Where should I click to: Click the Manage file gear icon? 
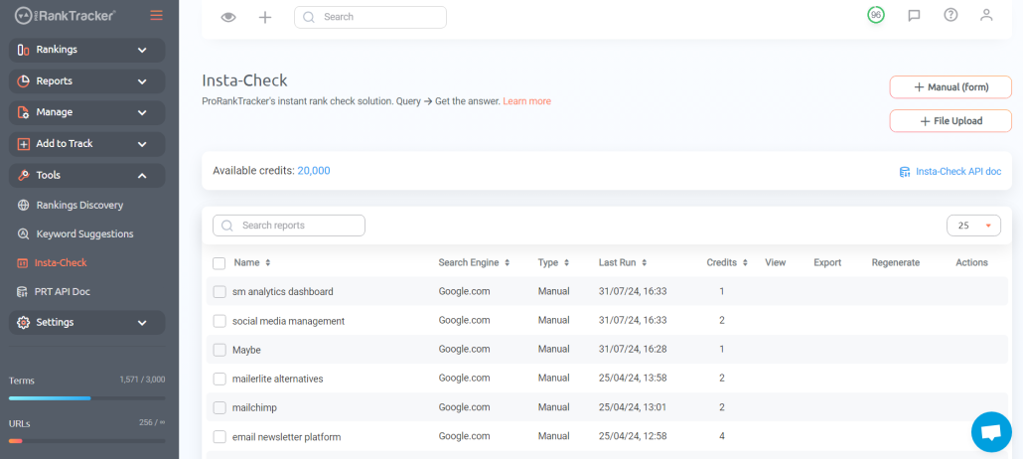[24, 112]
